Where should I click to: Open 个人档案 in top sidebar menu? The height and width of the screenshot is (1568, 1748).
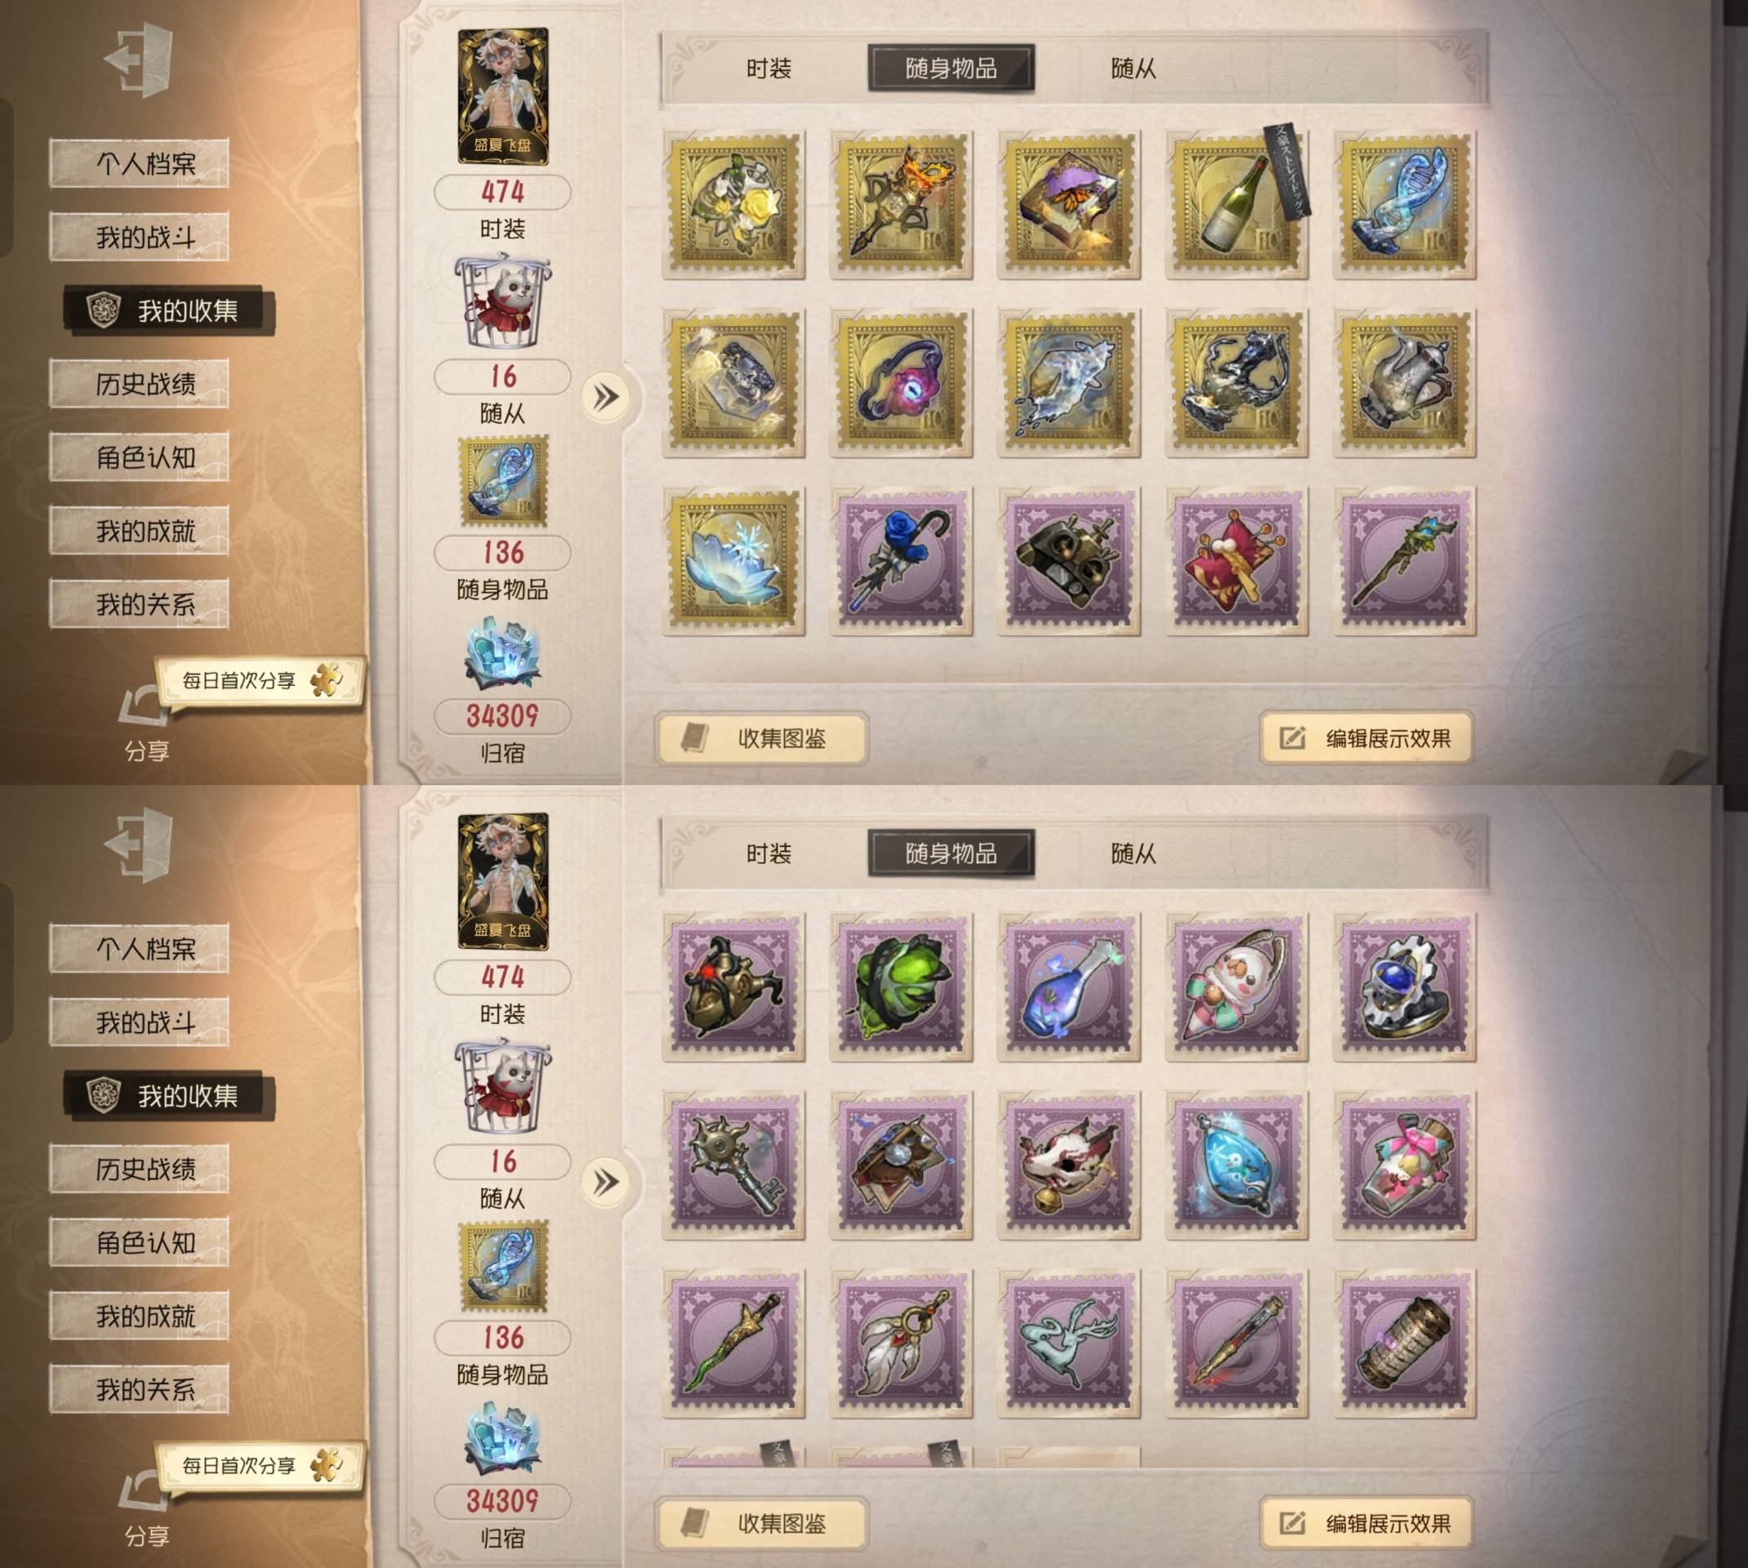pos(139,163)
